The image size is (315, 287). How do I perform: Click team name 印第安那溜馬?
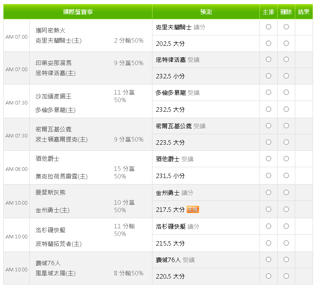coord(54,63)
